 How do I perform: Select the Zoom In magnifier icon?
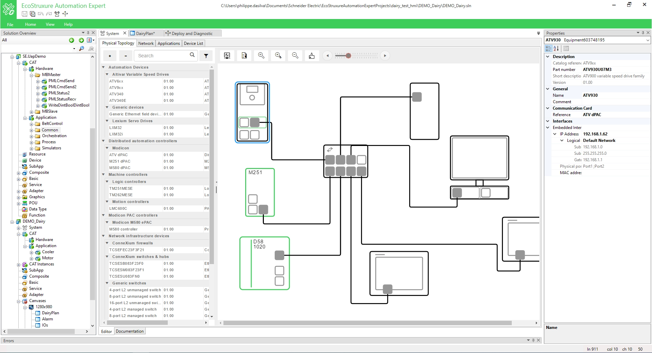pyautogui.click(x=278, y=56)
